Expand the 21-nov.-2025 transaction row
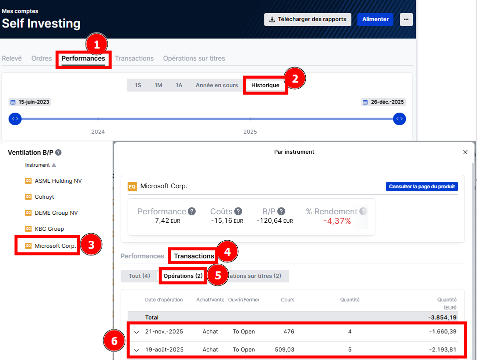The width and height of the screenshot is (477, 360). [136, 332]
